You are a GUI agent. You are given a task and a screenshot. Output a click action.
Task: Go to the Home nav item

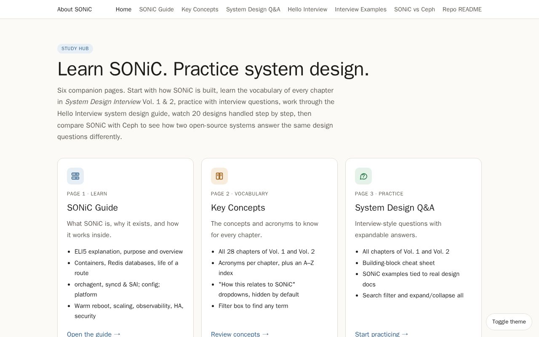pyautogui.click(x=124, y=9)
